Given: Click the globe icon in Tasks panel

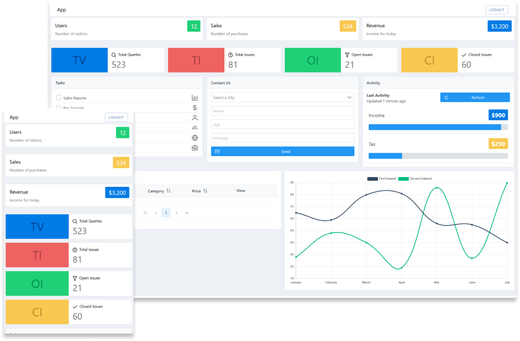Looking at the screenshot, I should [195, 138].
